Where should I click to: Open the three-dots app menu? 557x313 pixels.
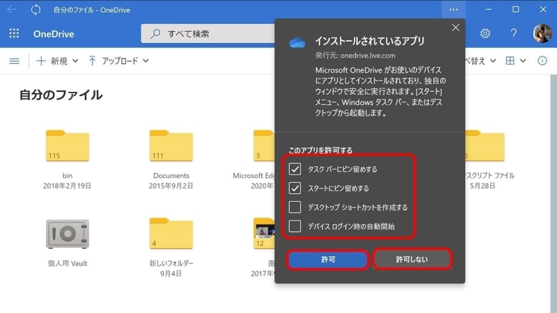[x=453, y=10]
